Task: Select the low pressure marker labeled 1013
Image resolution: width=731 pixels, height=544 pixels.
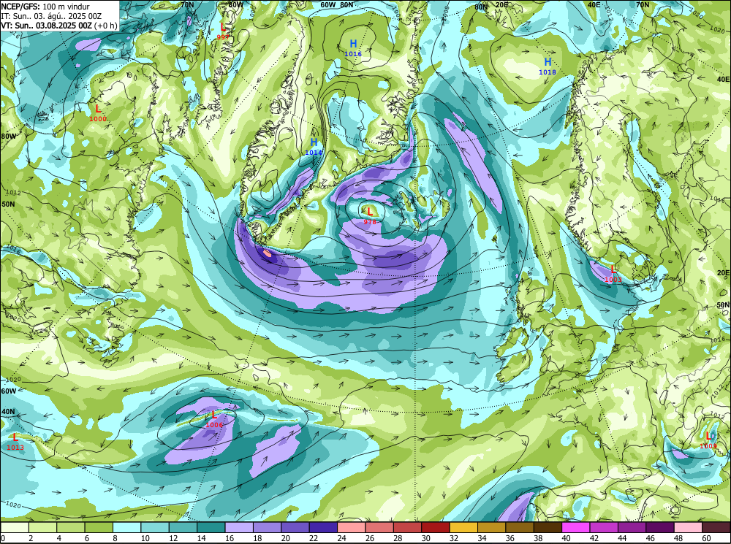Action: 15,442
